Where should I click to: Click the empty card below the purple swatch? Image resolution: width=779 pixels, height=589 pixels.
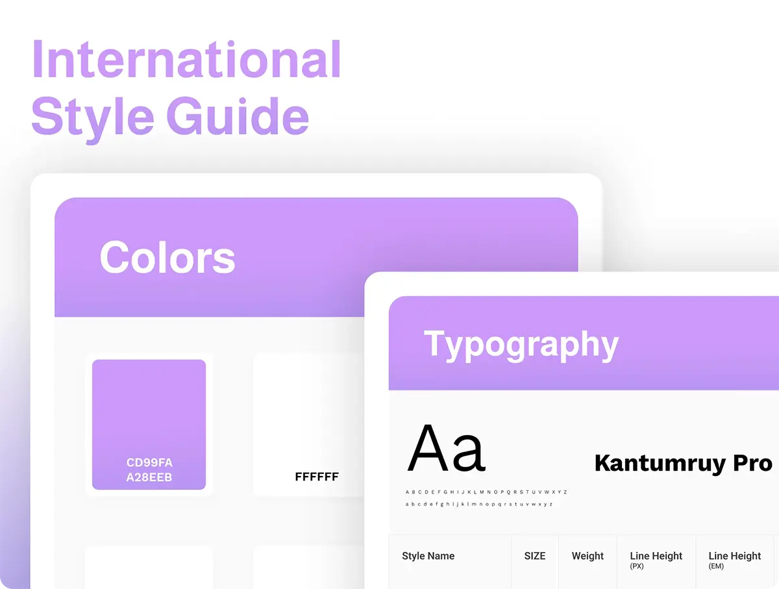click(149, 567)
